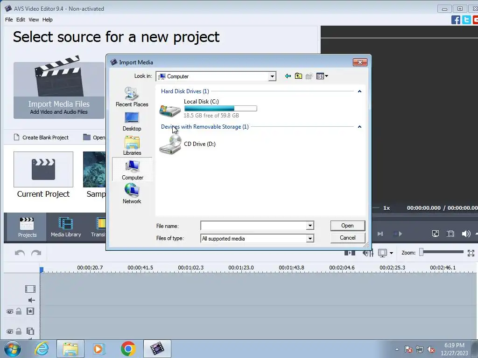Click the Undo arrow icon

coord(20,253)
